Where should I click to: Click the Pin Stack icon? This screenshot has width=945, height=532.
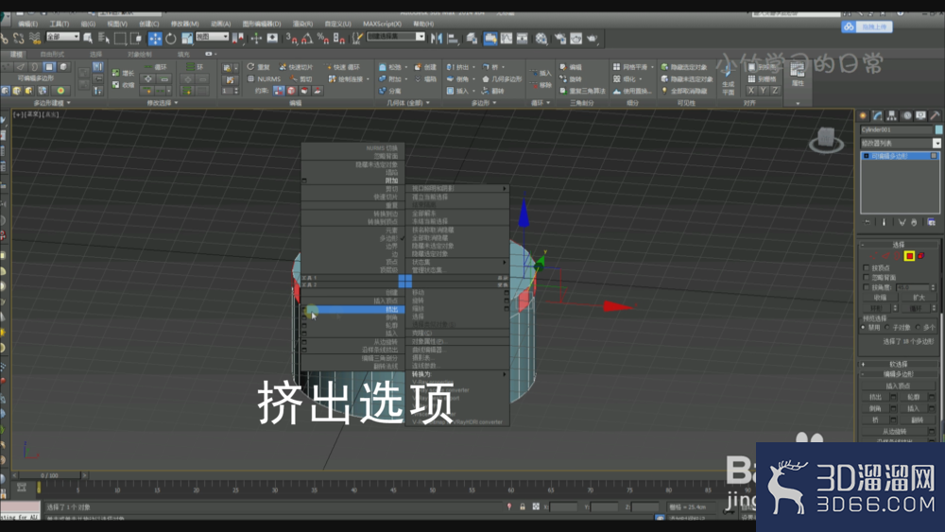point(868,222)
